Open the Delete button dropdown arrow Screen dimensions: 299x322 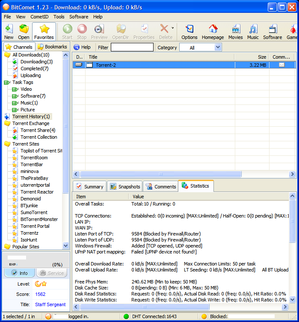172,28
